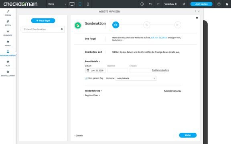
Task: Open the Design panel in sidebar
Action: 8,13
